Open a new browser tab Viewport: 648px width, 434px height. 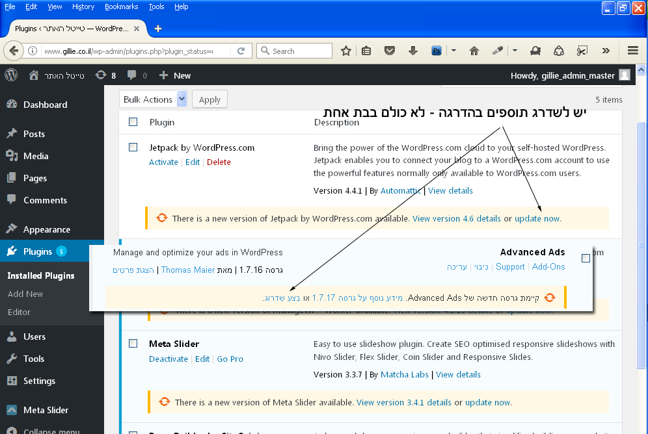pyautogui.click(x=158, y=29)
